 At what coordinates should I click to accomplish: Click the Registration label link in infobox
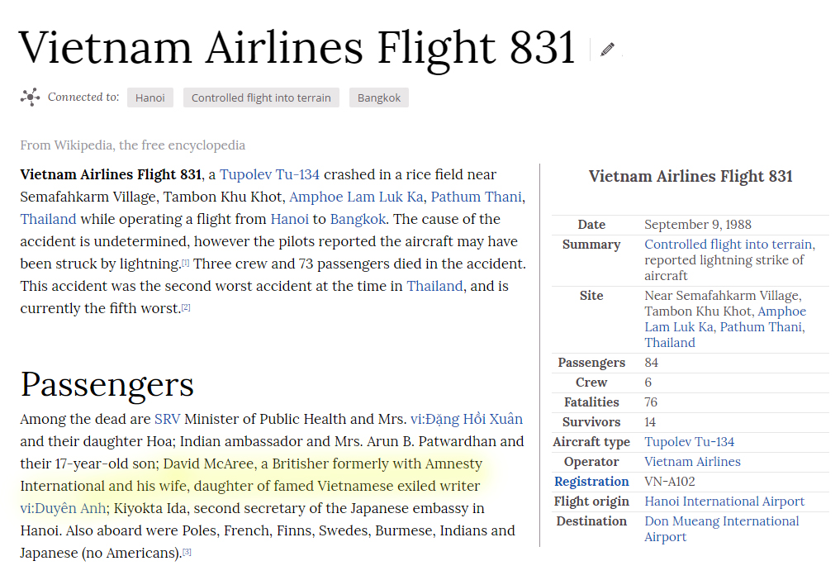(591, 482)
